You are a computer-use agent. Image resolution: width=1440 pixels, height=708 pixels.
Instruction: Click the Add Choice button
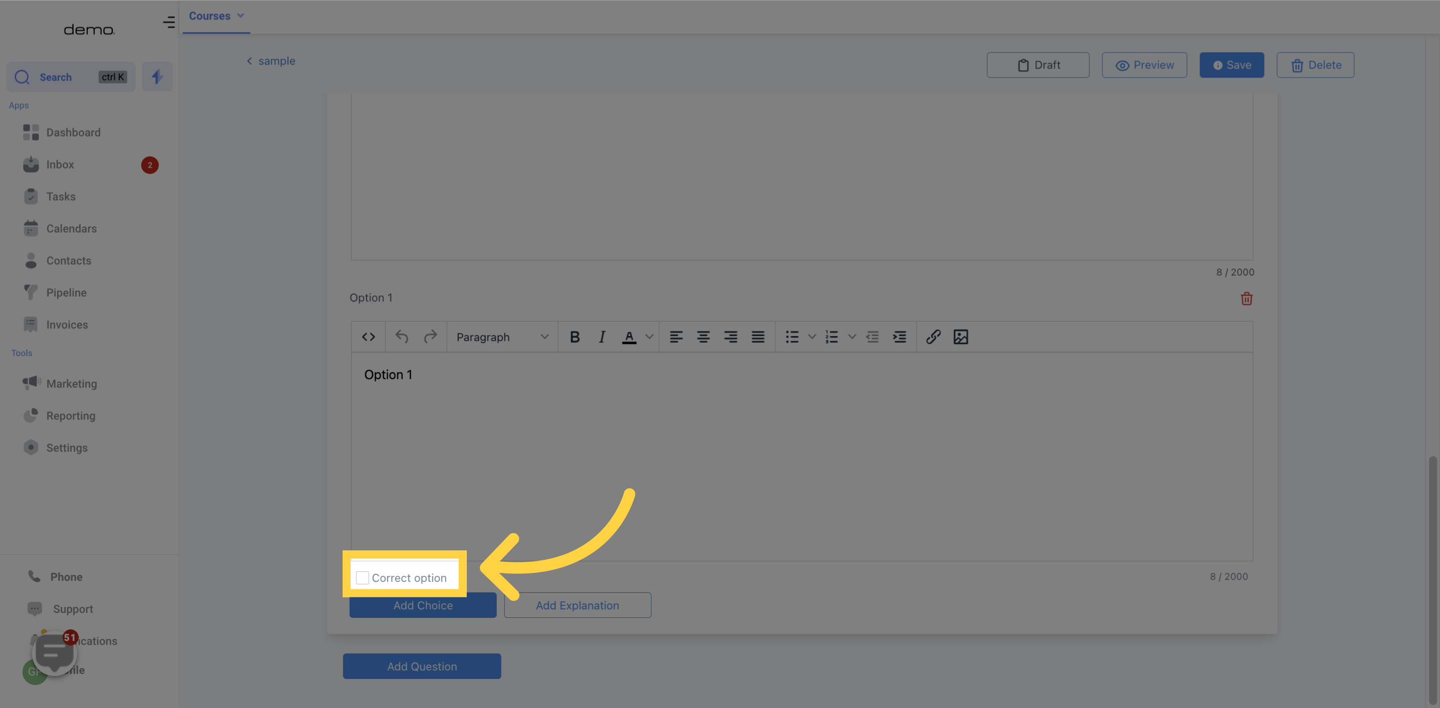click(423, 605)
